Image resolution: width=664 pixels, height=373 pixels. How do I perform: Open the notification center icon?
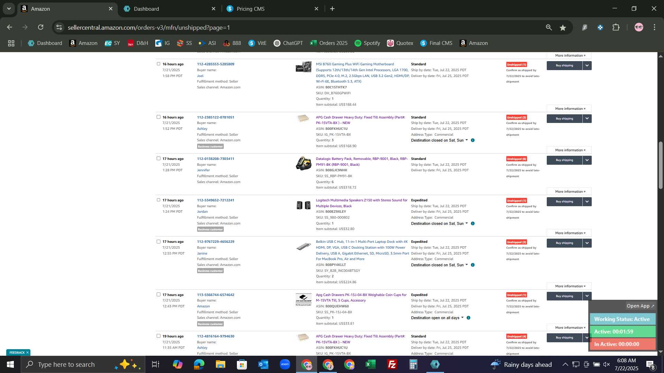[650, 364]
